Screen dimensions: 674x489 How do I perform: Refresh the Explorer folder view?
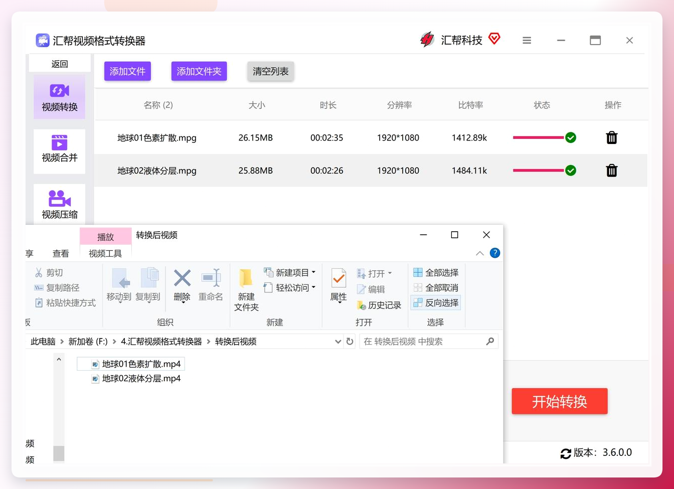click(x=350, y=342)
